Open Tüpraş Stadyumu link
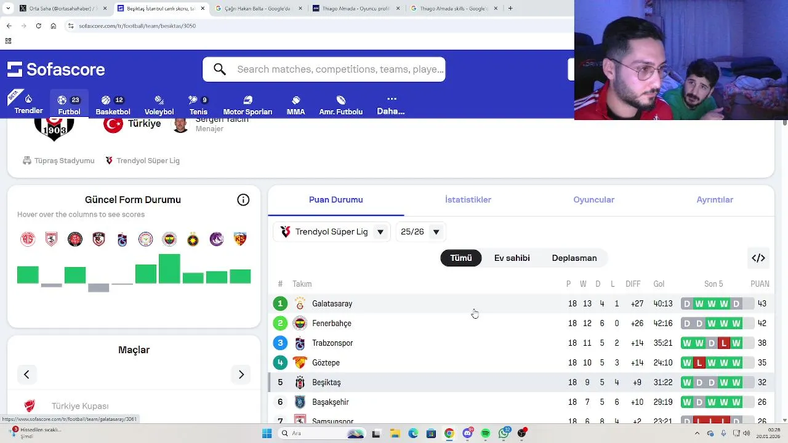788x443 pixels. (x=58, y=161)
